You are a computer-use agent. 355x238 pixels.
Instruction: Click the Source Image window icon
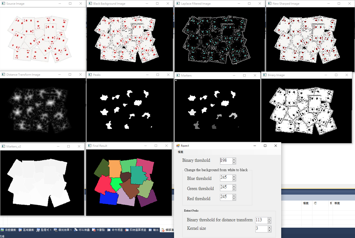click(3, 3)
